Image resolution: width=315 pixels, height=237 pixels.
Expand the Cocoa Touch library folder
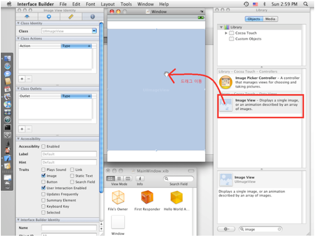click(226, 33)
